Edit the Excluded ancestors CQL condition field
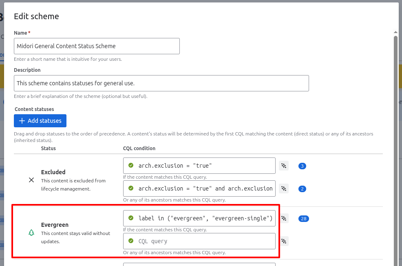 pyautogui.click(x=205, y=188)
